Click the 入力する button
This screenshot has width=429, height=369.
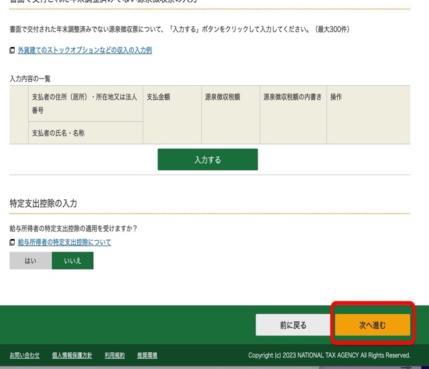click(x=207, y=160)
